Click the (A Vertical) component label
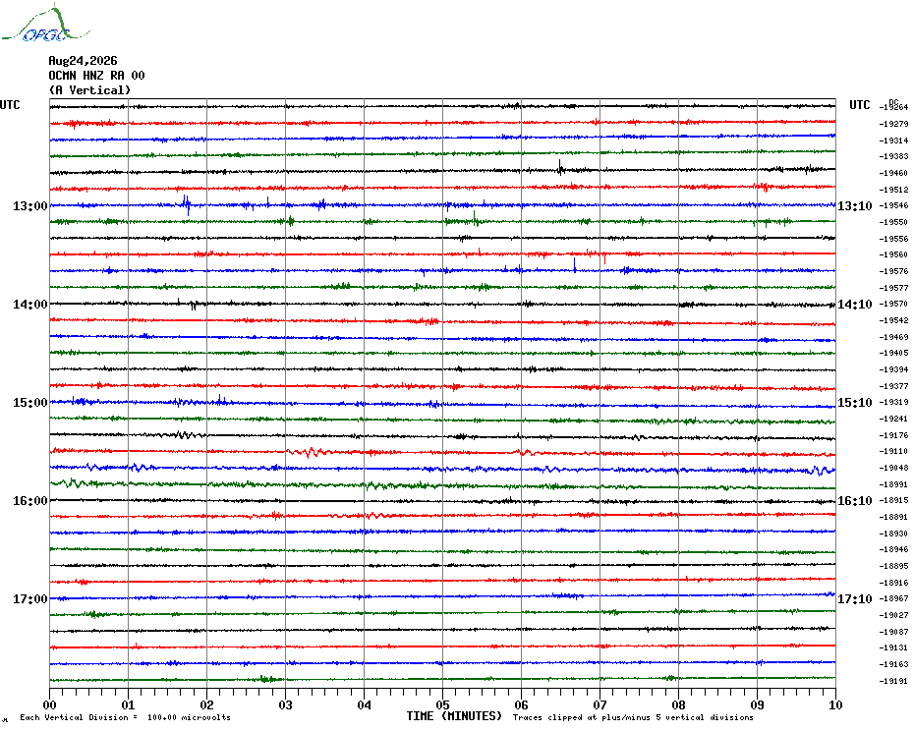914x731 pixels. 89,90
